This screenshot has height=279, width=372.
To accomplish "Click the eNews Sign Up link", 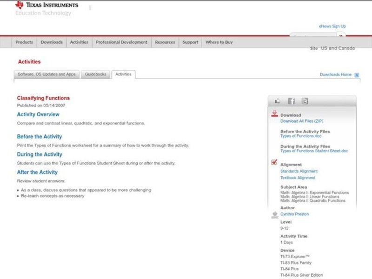I will (332, 27).
